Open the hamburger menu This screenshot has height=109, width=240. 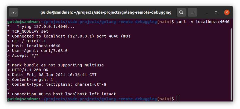(192, 12)
